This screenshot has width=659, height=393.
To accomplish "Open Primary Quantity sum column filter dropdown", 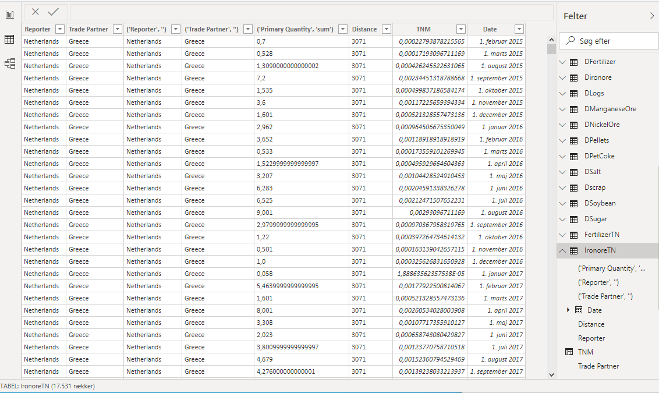I will click(x=343, y=29).
